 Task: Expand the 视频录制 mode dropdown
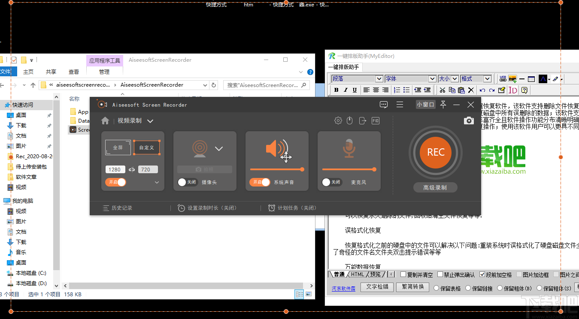click(x=150, y=121)
